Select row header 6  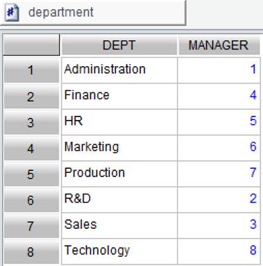[31, 200]
